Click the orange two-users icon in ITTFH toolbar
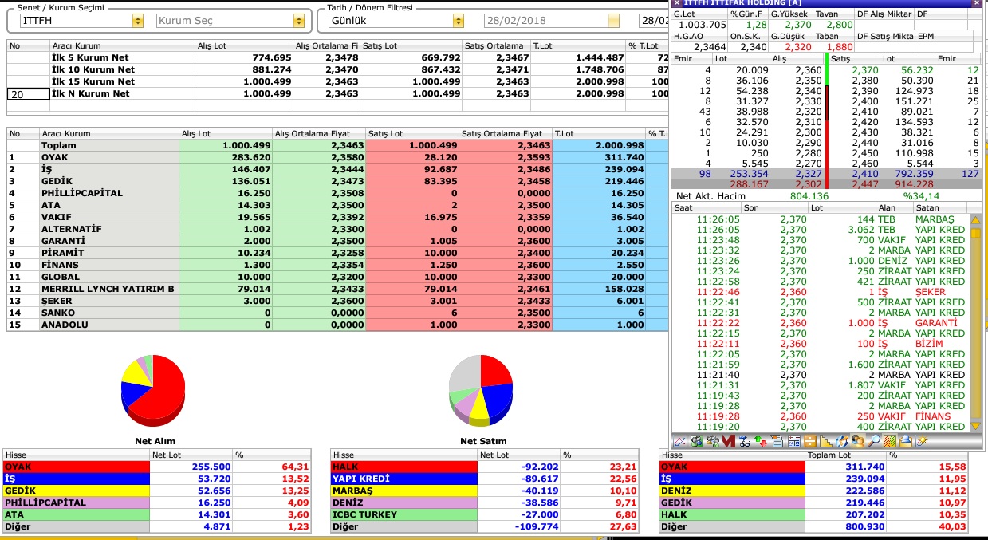 pos(858,440)
